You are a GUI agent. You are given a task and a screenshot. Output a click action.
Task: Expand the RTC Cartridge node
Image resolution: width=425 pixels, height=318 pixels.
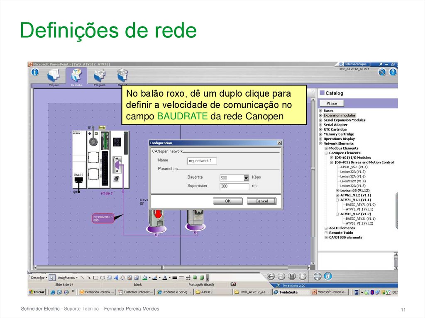[321, 129]
